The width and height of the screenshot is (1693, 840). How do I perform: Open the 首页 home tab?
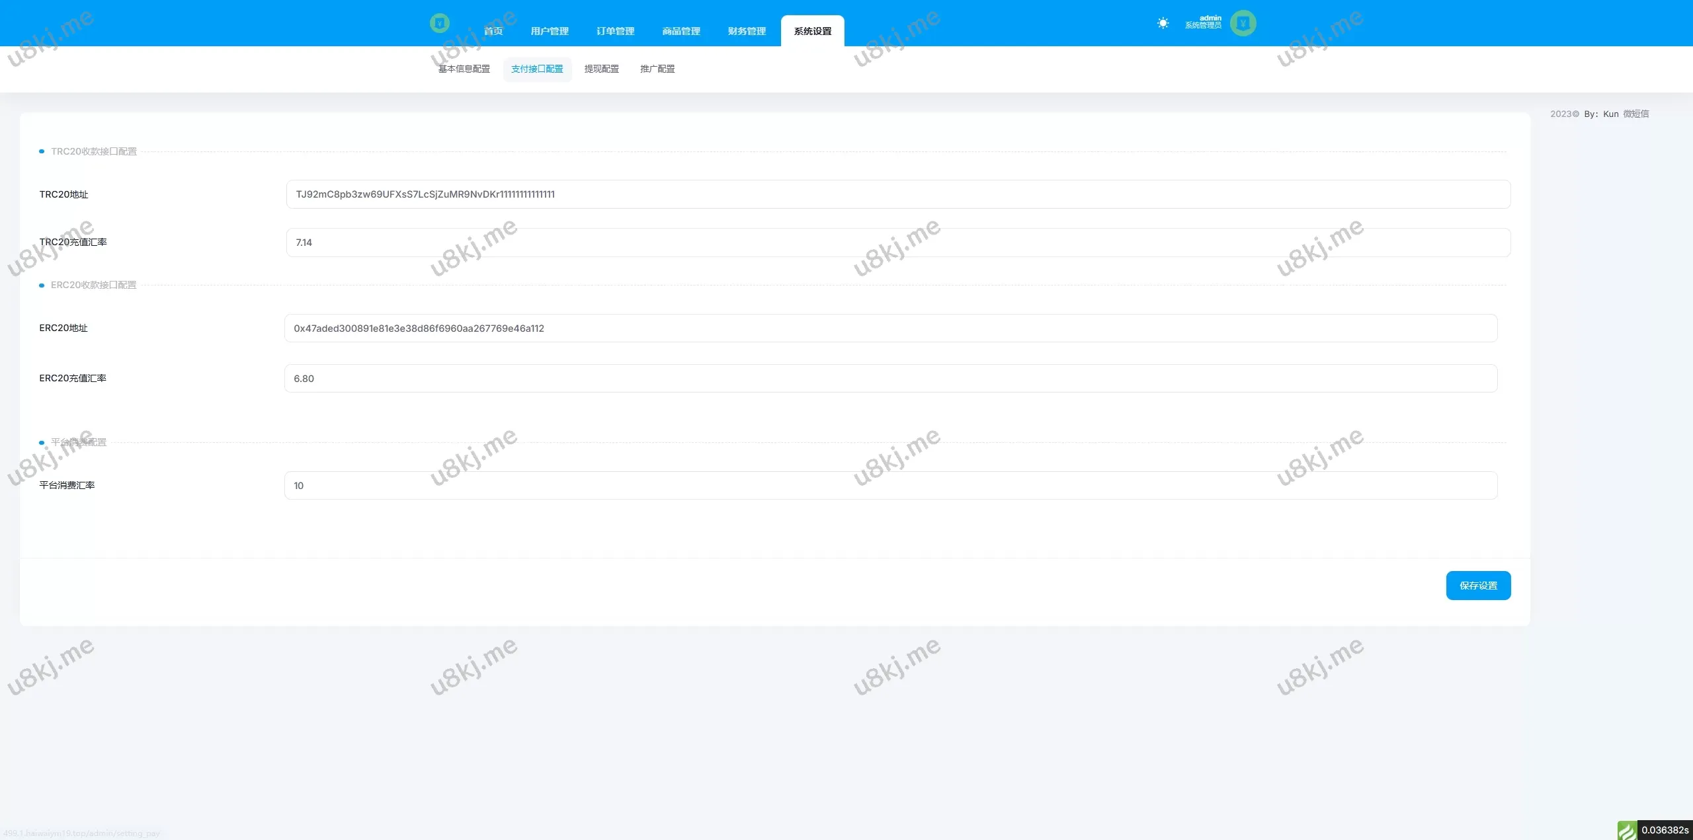493,31
